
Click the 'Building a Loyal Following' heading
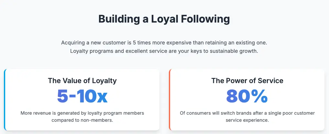164,19
